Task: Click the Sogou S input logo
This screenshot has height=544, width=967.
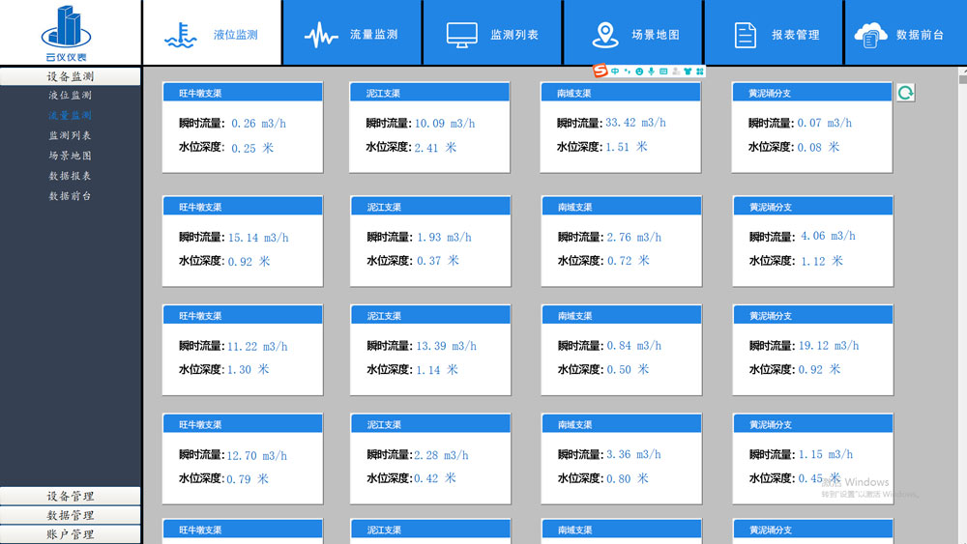Action: pos(601,71)
